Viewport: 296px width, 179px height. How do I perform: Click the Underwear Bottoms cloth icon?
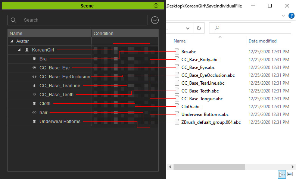34,121
